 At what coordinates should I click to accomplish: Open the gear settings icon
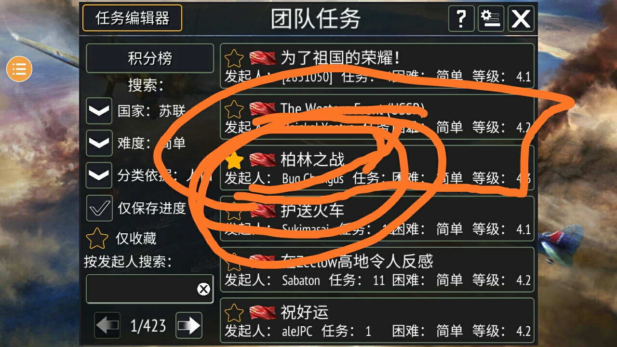pyautogui.click(x=491, y=19)
